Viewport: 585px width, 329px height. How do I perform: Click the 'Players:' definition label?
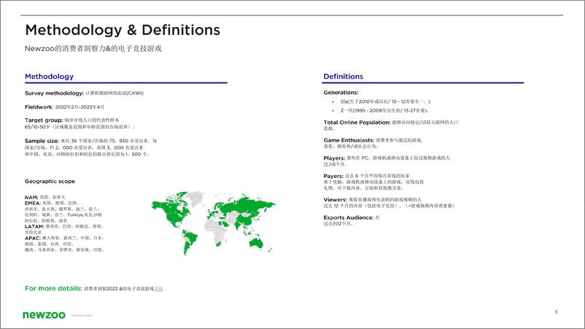[x=334, y=158]
